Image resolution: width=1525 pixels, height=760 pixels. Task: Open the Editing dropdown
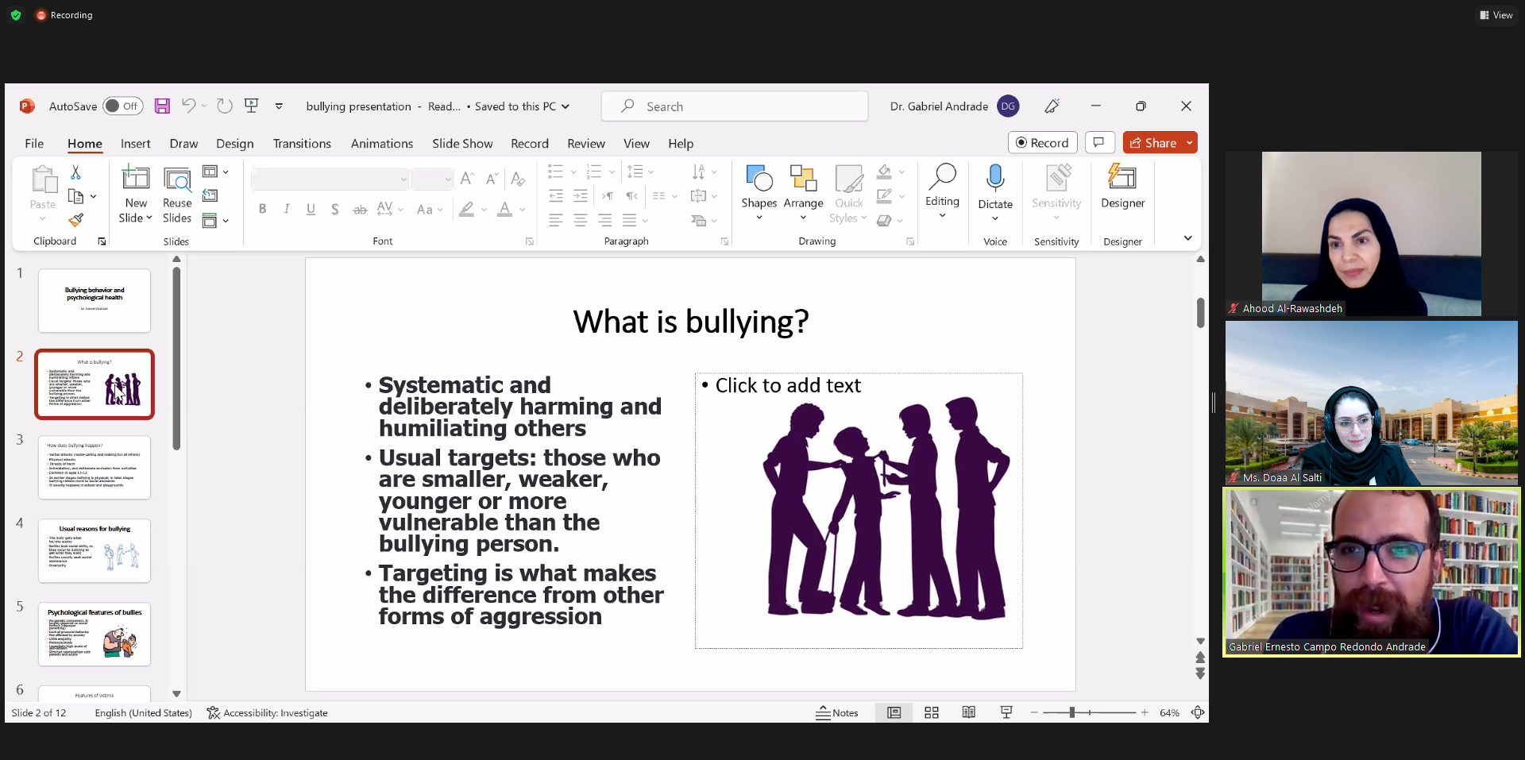tap(942, 194)
